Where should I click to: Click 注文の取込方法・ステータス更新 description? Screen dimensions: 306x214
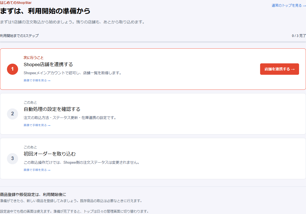click(70, 118)
